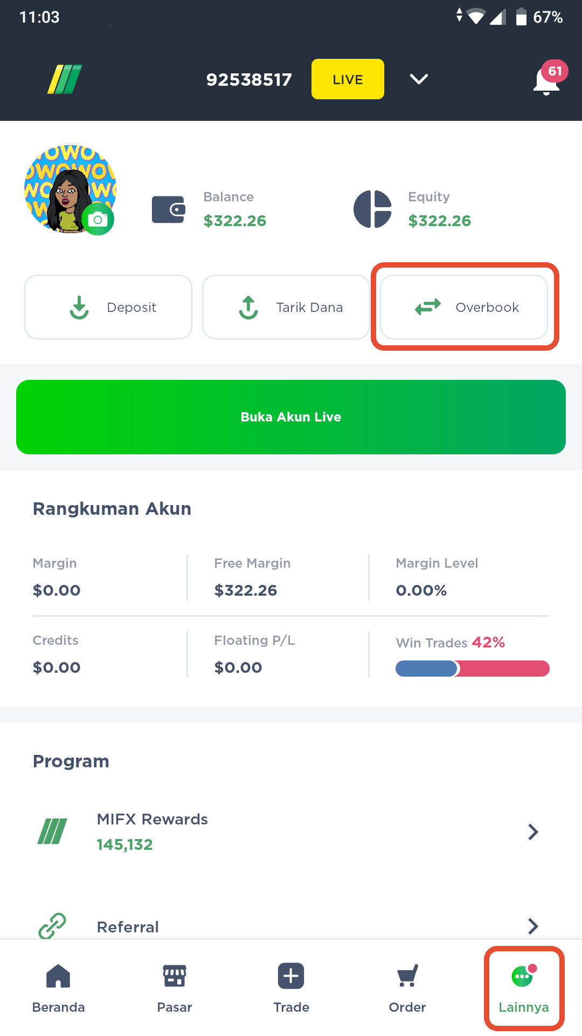Tap the Equity pie chart icon

click(x=372, y=209)
